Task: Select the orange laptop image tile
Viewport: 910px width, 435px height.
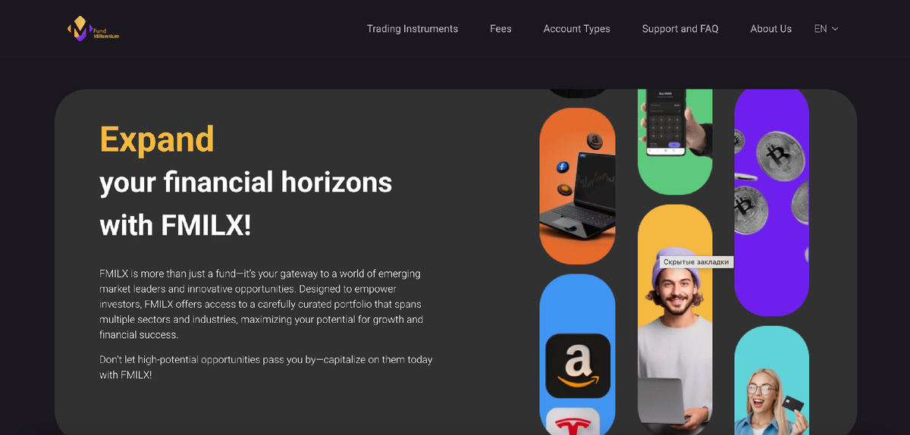Action: click(577, 186)
